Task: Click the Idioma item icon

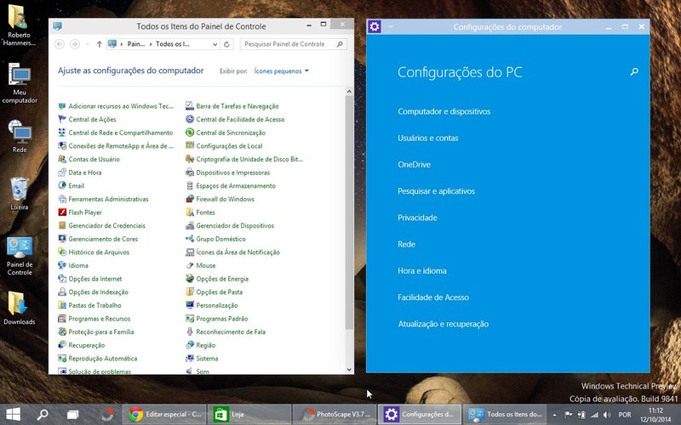Action: [62, 265]
